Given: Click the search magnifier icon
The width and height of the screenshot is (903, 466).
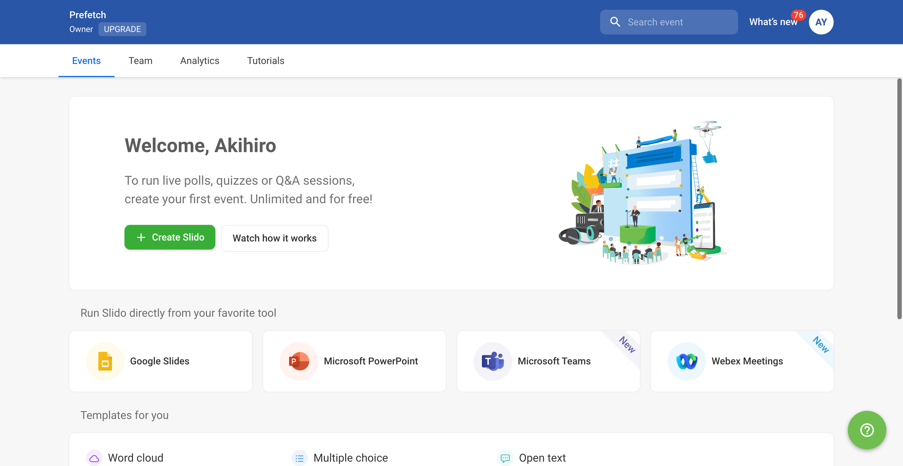Looking at the screenshot, I should pyautogui.click(x=615, y=22).
